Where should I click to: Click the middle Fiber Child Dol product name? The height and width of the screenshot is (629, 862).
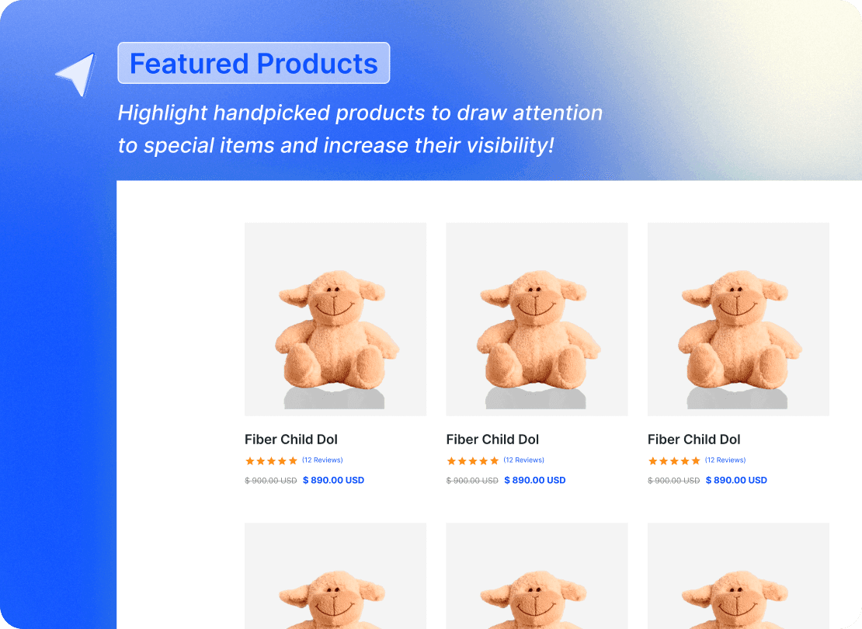pyautogui.click(x=492, y=440)
